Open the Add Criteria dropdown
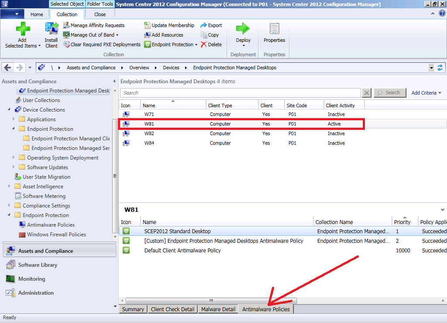Viewport: 447px width, 323px height. pos(426,93)
